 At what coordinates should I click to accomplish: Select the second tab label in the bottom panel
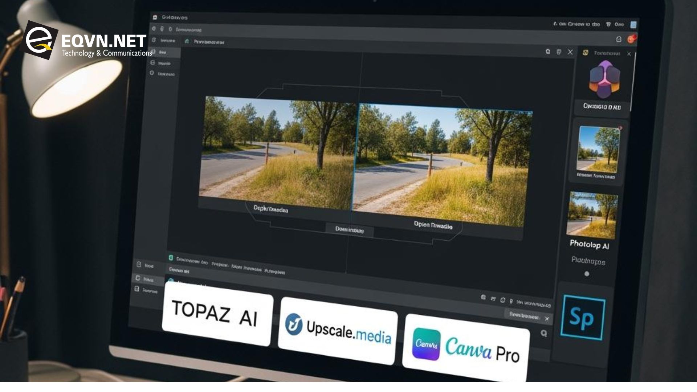pos(220,265)
